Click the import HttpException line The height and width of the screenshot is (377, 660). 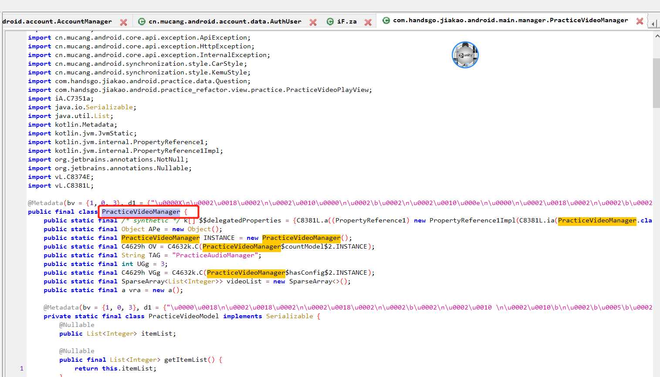coord(141,46)
